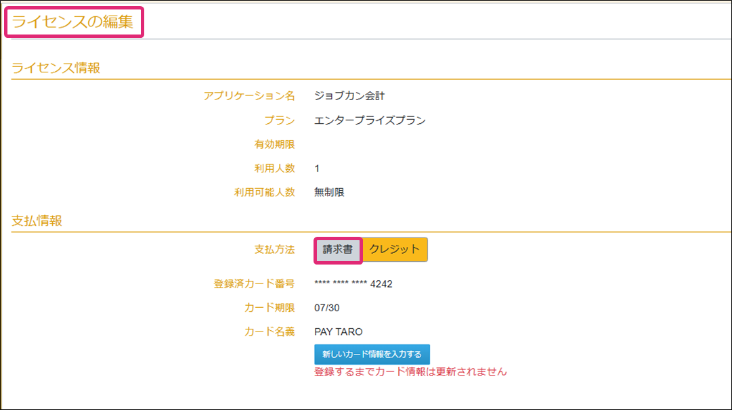The height and width of the screenshot is (410, 732).
Task: Switch payment method to クレジット
Action: coord(395,250)
